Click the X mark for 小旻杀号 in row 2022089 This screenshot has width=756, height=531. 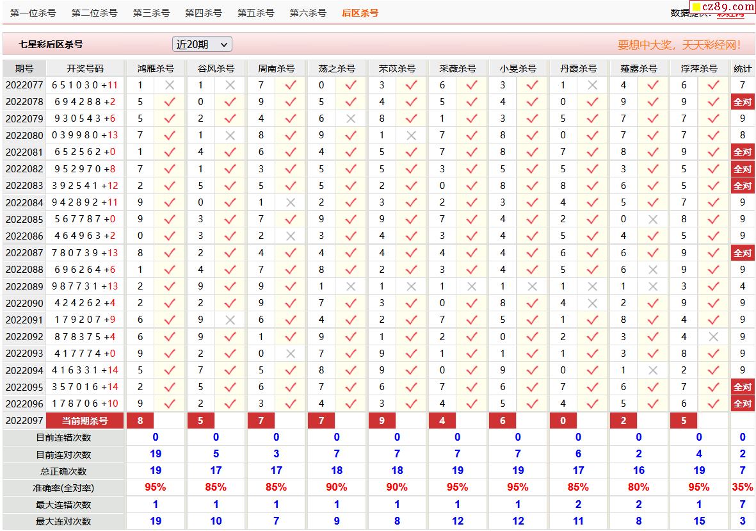click(x=533, y=286)
